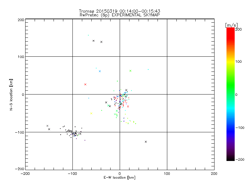Screen dimensions: 252x189
Task: Click the N-S axis '-200' tick label
Action: tap(20, 169)
